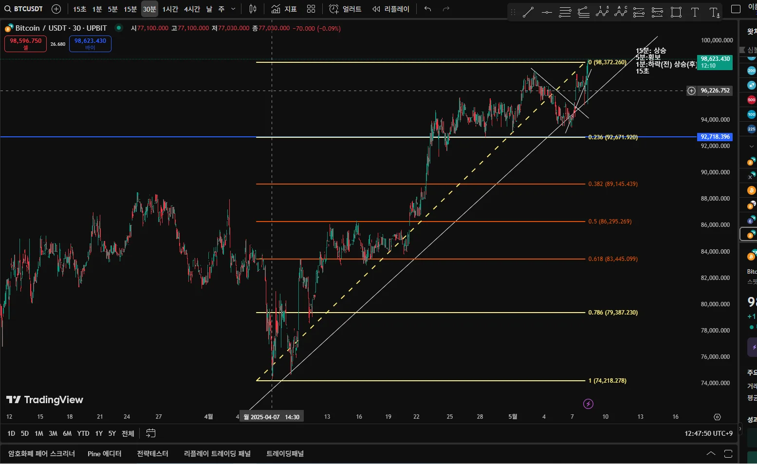
Task: Start the 리플레이 bar replay
Action: click(391, 9)
